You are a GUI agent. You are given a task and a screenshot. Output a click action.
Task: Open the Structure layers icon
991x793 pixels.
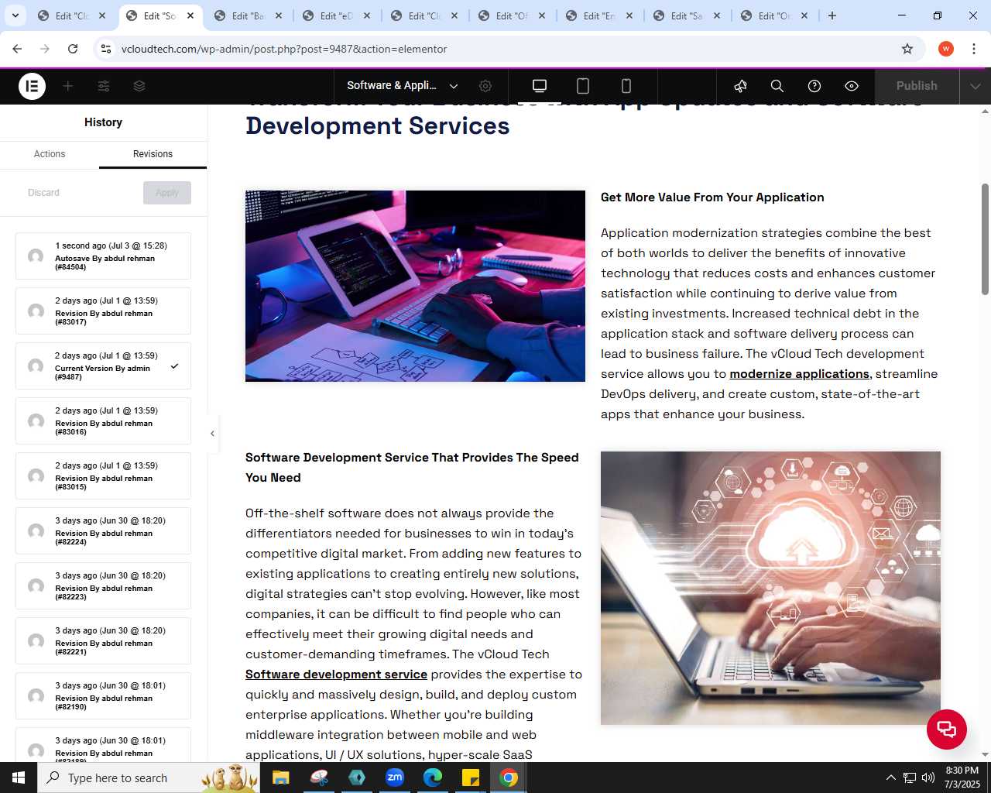139,86
